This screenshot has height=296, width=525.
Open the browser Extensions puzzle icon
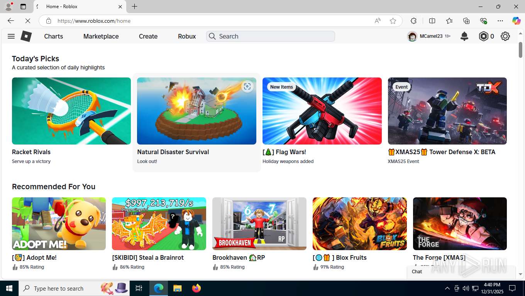click(x=413, y=21)
